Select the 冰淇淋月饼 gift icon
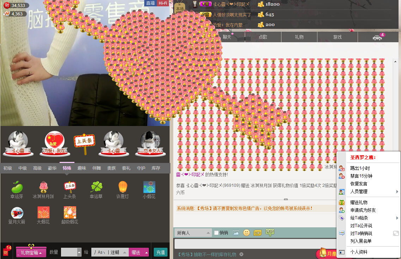The width and height of the screenshot is (401, 259). point(43,188)
